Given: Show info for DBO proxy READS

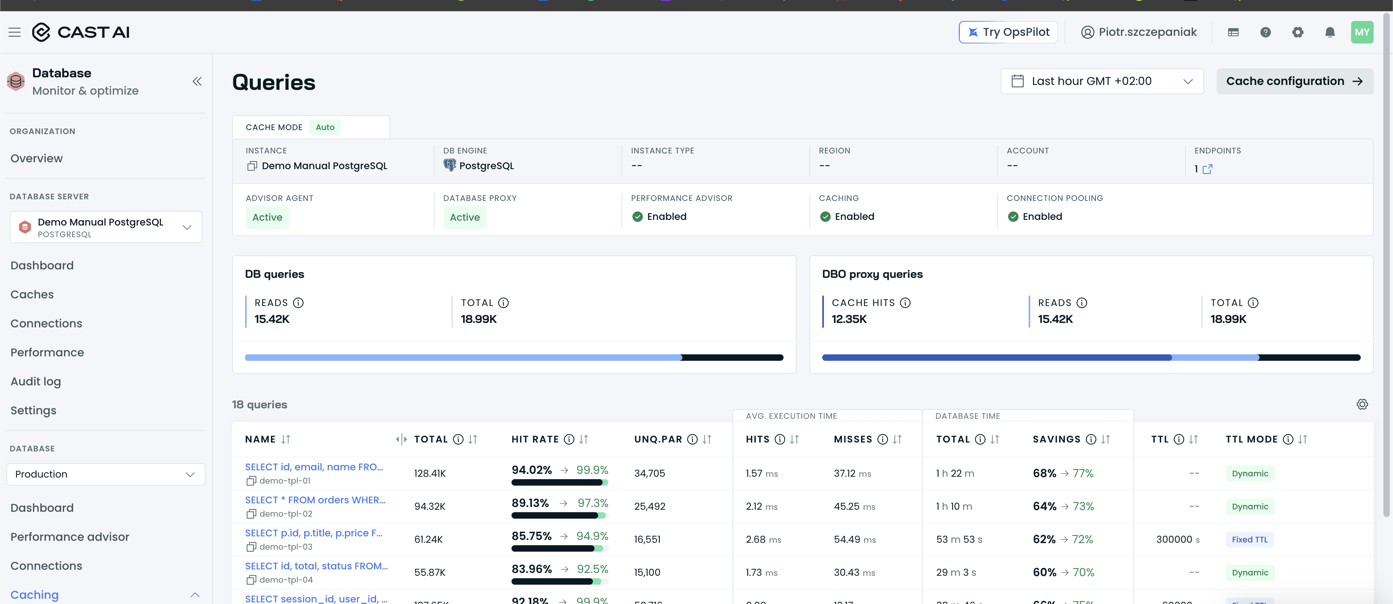Looking at the screenshot, I should (1081, 302).
